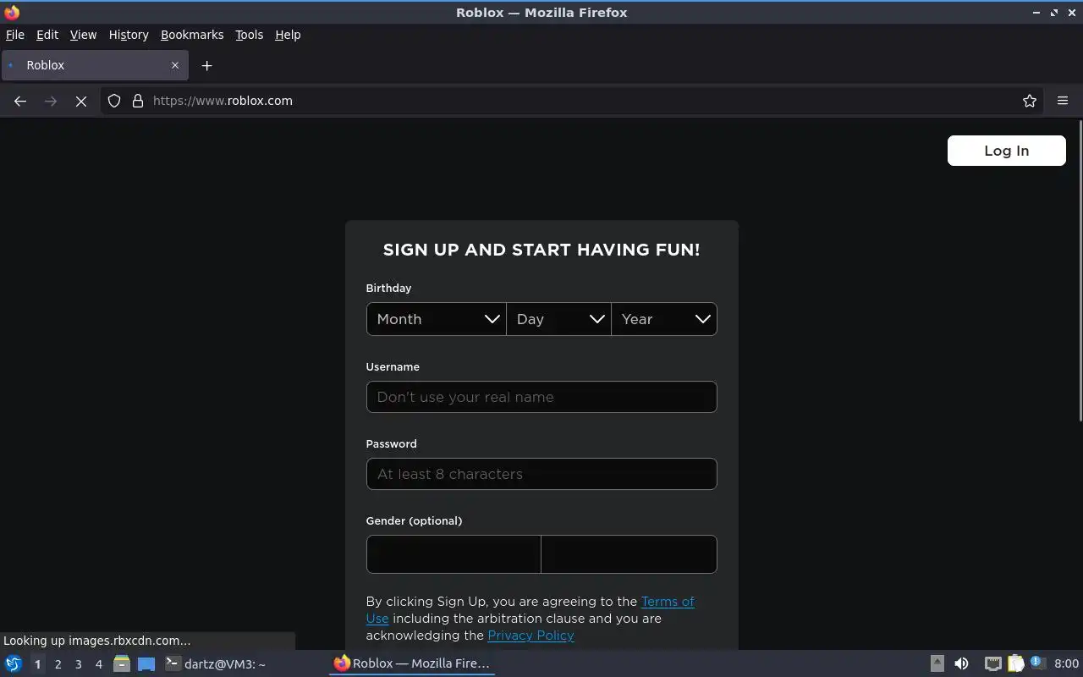The height and width of the screenshot is (677, 1083).
Task: Click the Username input field
Action: point(541,397)
